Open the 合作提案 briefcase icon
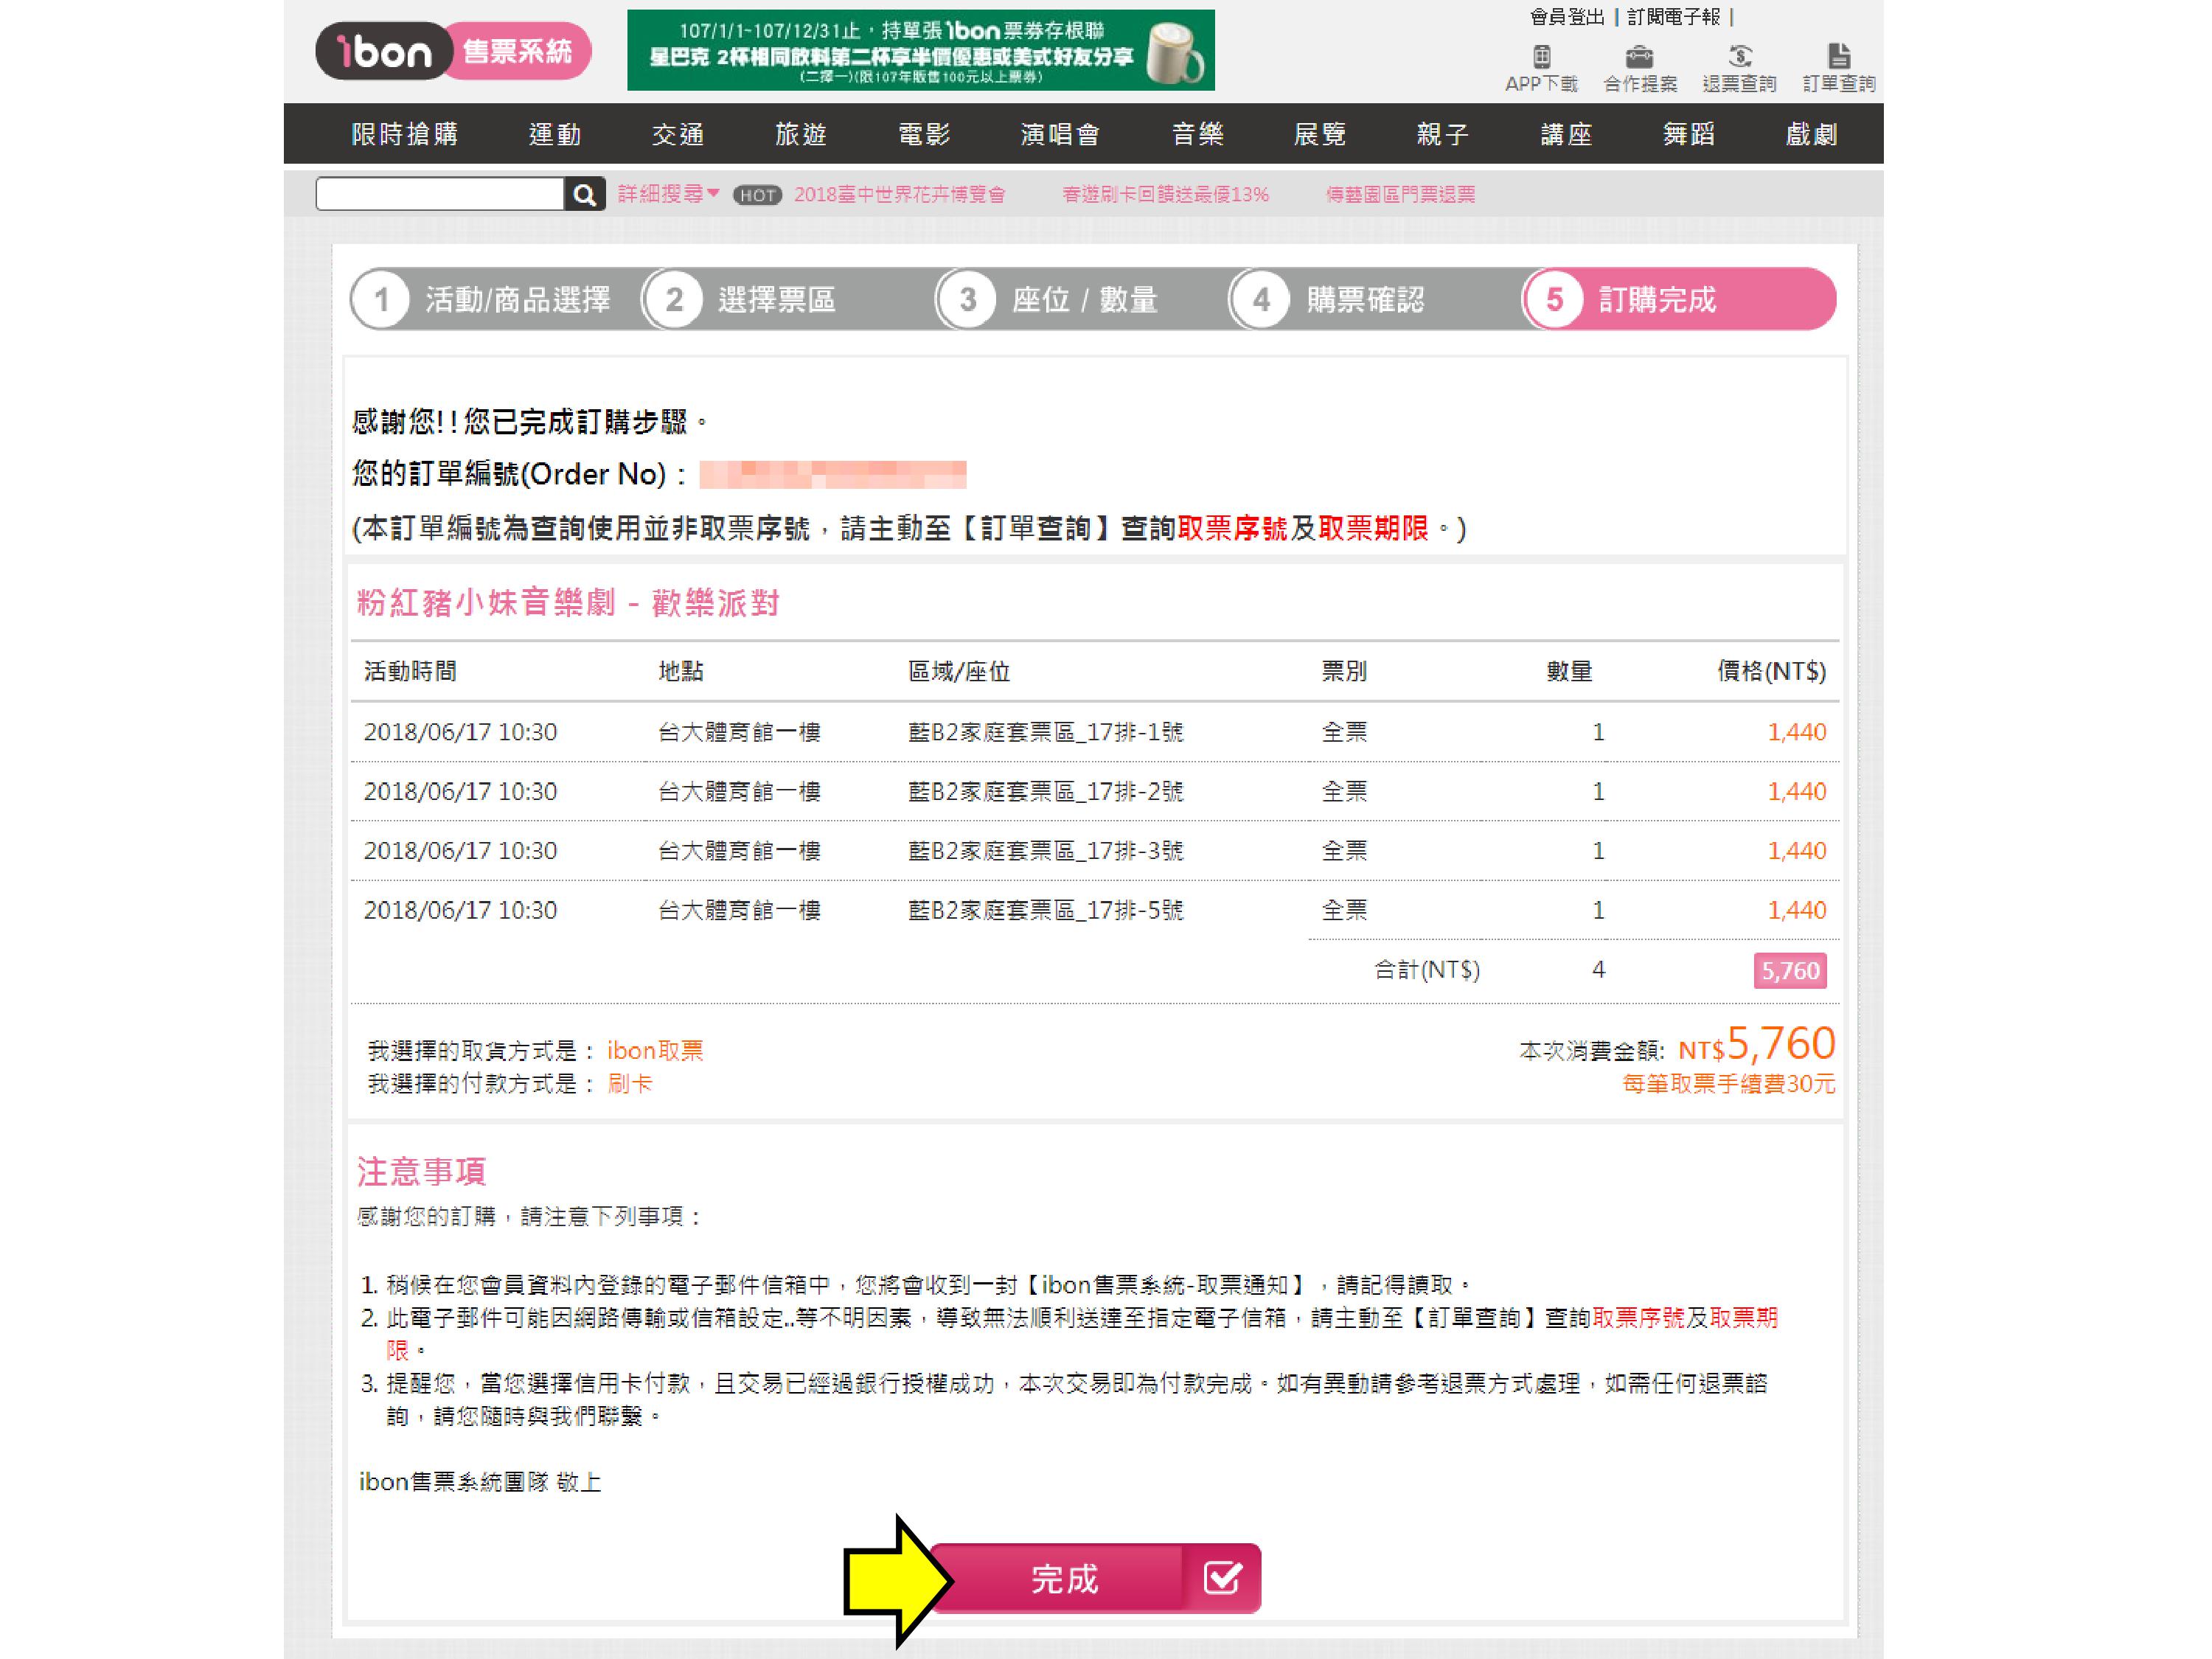 [x=1639, y=56]
